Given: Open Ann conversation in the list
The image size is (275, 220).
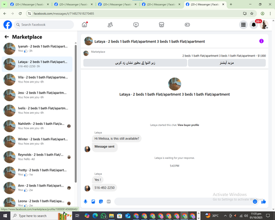Looking at the screenshot, I should tap(37, 188).
